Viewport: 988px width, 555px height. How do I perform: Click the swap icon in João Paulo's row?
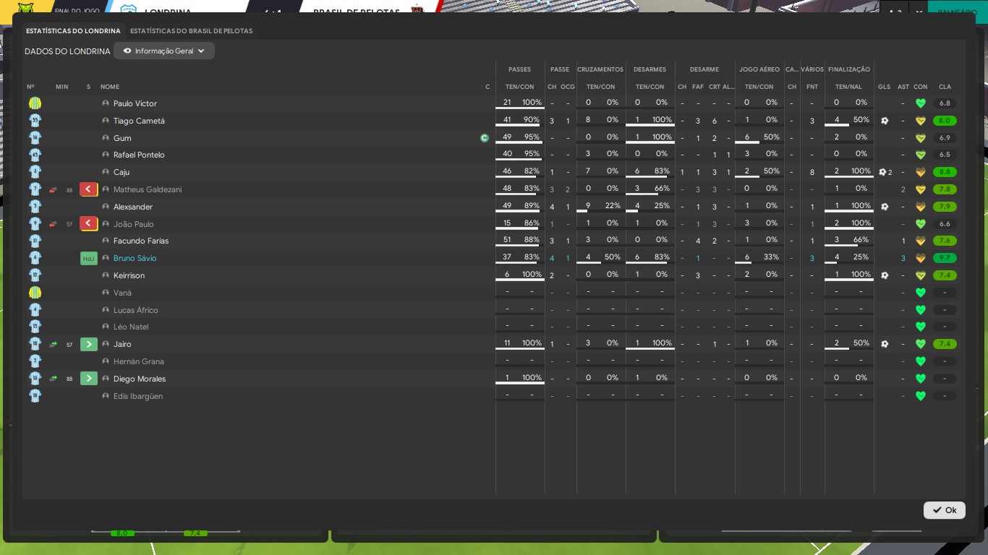[53, 224]
